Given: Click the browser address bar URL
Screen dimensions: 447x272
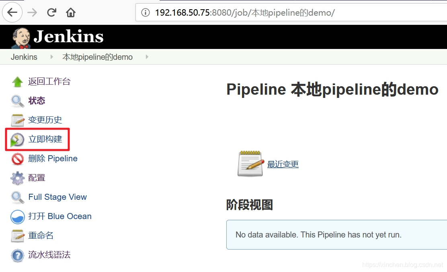Looking at the screenshot, I should 244,12.
